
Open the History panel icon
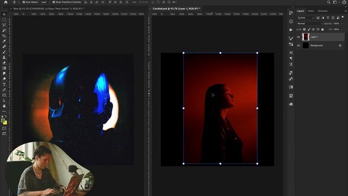point(291,13)
